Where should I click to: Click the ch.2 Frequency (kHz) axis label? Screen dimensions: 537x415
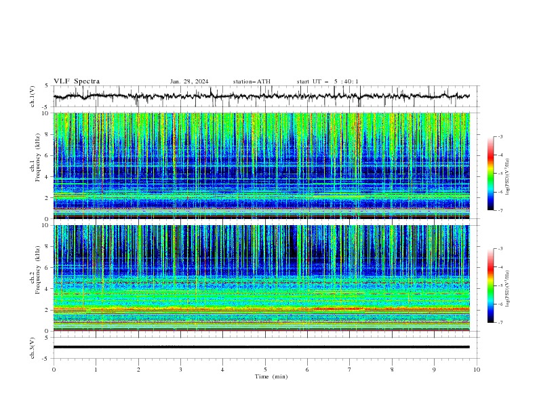coord(35,270)
